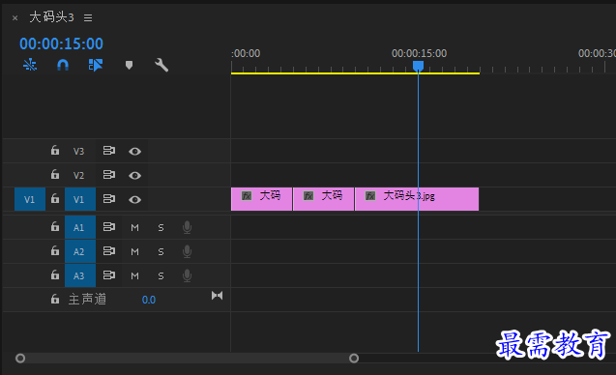Enable voice-over record on A1

(x=187, y=227)
